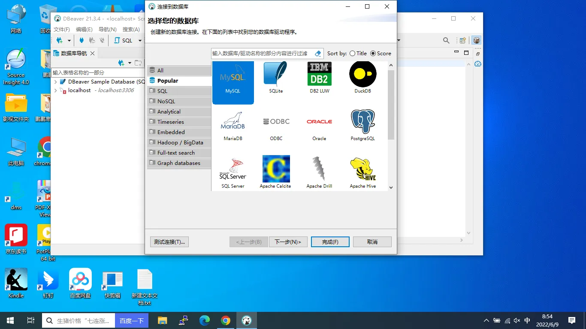The width and height of the screenshot is (586, 329).
Task: Select the Apache Drill driver
Action: click(319, 173)
